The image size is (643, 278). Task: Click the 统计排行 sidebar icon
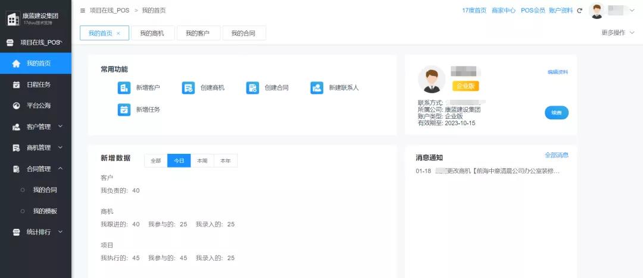click(x=17, y=232)
